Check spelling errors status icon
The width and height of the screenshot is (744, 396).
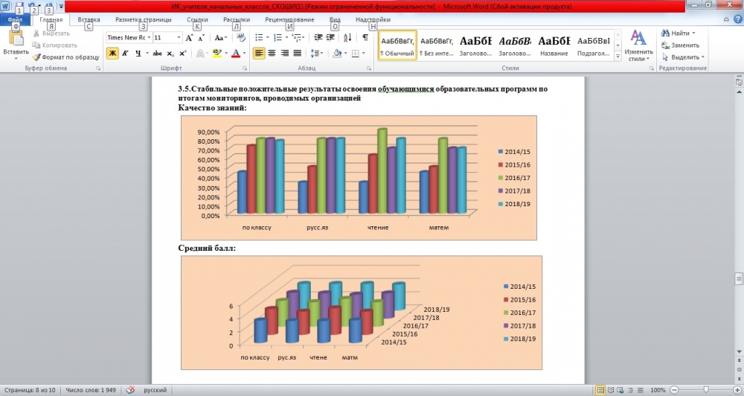[x=130, y=390]
